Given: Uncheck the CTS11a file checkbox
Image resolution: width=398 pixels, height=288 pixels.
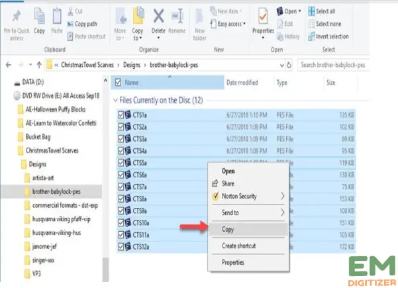Looking at the screenshot, I should click(x=121, y=235).
